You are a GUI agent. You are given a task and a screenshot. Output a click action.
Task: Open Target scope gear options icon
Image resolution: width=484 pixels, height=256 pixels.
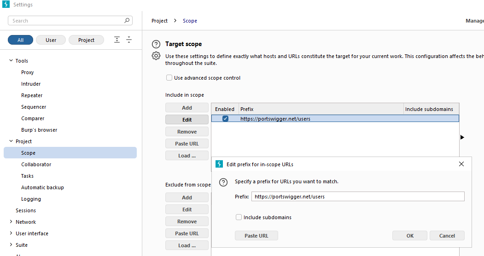click(156, 56)
